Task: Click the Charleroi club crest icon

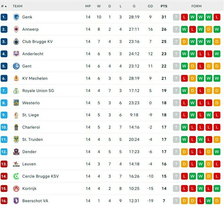Action: pyautogui.click(x=16, y=127)
